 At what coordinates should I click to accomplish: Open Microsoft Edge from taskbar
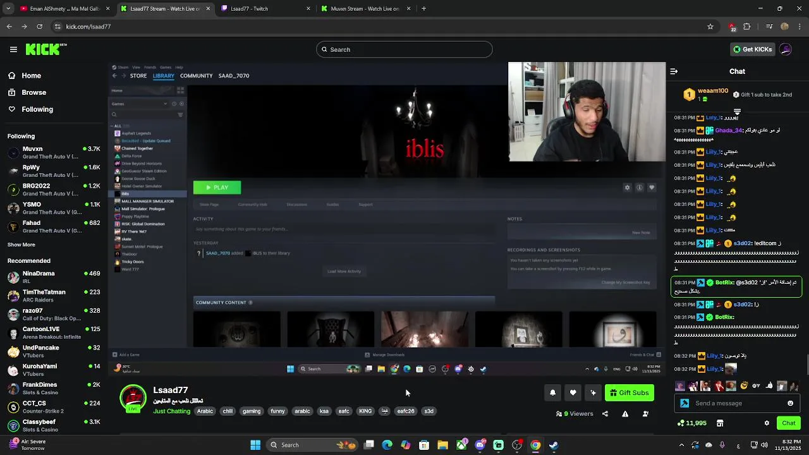point(387,445)
